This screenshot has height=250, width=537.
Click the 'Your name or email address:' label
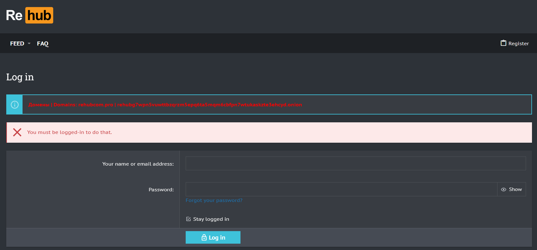pyautogui.click(x=138, y=164)
